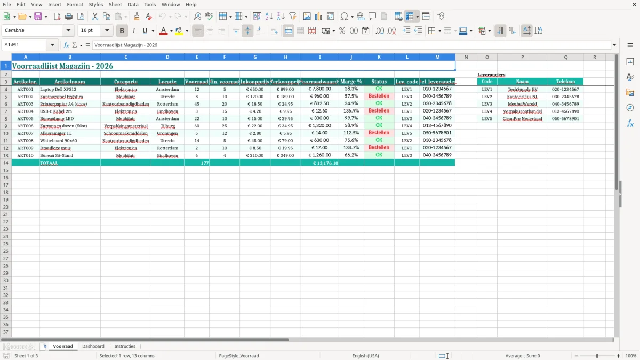Image resolution: width=640 pixels, height=360 pixels.
Task: Expand the formula bar
Action: coord(614,45)
